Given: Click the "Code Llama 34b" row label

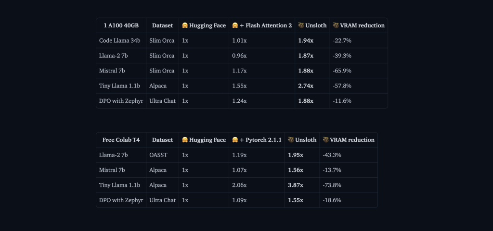Looking at the screenshot, I should [119, 41].
